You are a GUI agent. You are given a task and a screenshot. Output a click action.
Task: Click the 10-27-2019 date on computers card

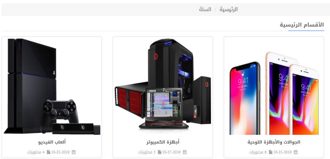point(171,152)
